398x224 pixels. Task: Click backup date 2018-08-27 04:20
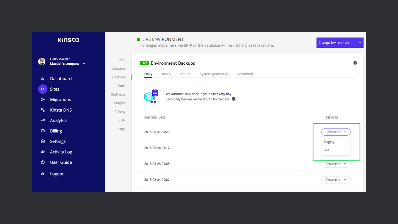[157, 132]
